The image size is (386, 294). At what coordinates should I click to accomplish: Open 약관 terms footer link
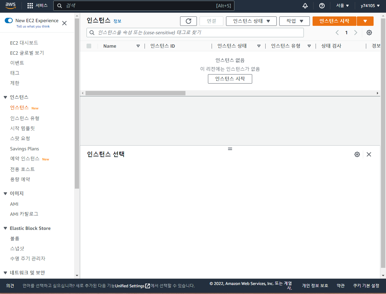pyautogui.click(x=341, y=286)
